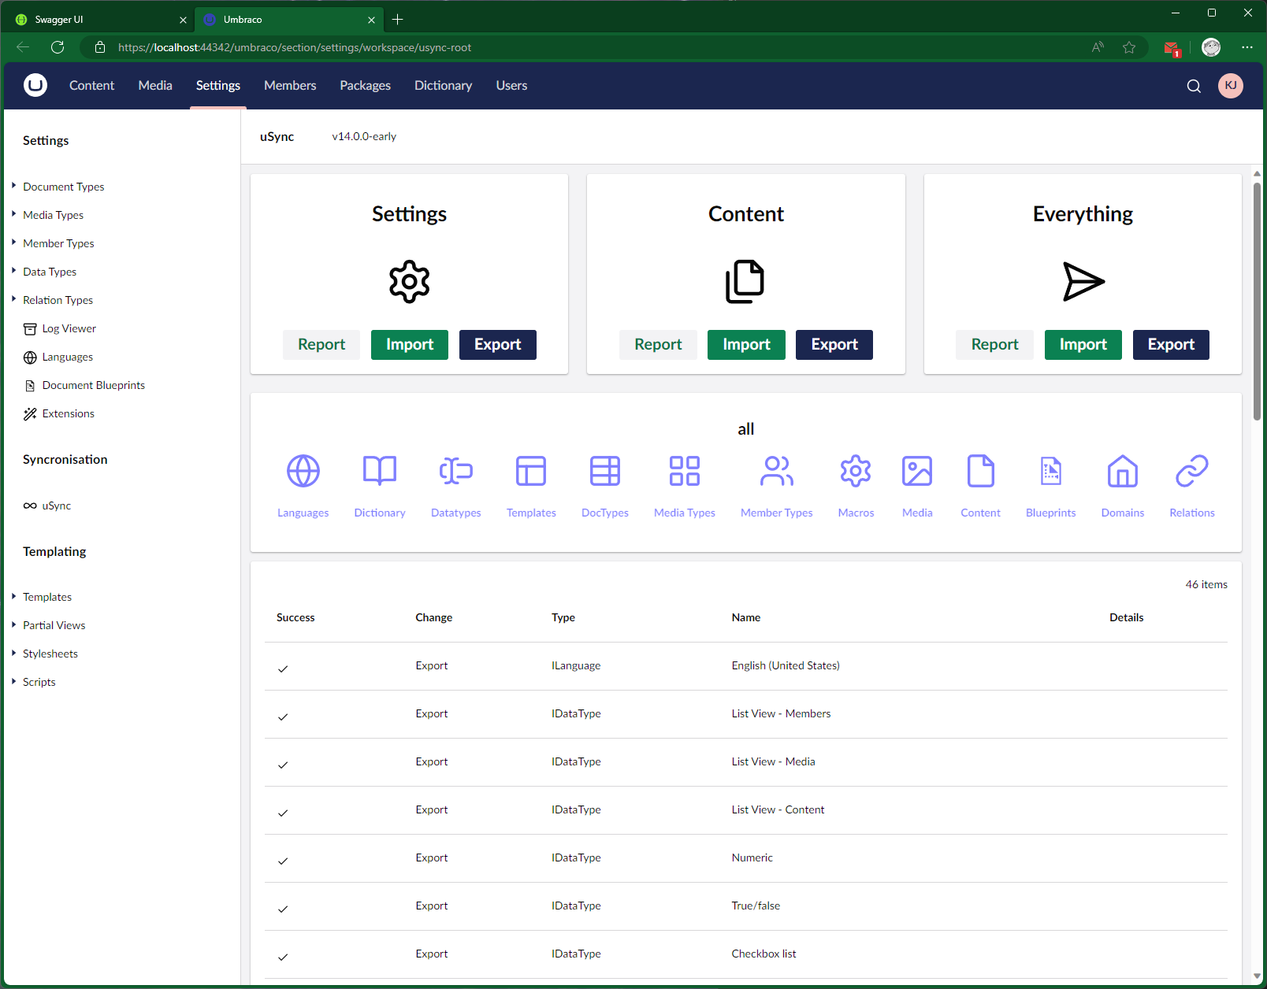Viewport: 1267px width, 989px height.
Task: Select the English (United States) row name
Action: tap(786, 665)
